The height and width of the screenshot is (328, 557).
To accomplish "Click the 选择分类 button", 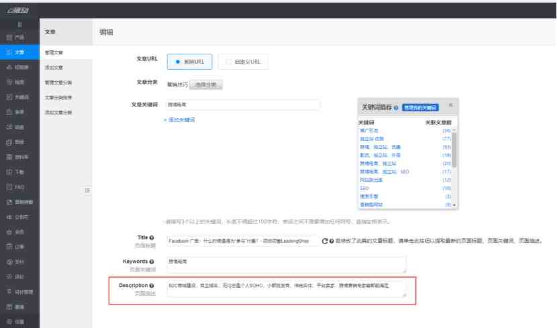I will tap(206, 85).
